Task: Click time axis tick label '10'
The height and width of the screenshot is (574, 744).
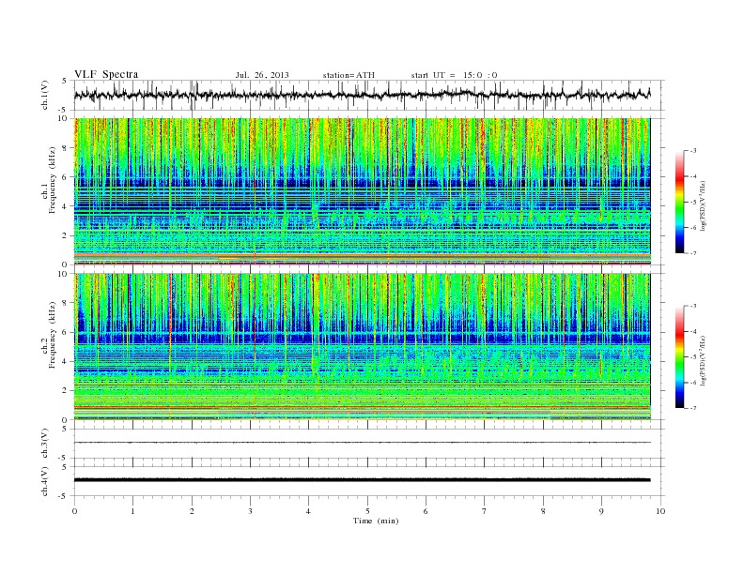Action: (x=660, y=511)
